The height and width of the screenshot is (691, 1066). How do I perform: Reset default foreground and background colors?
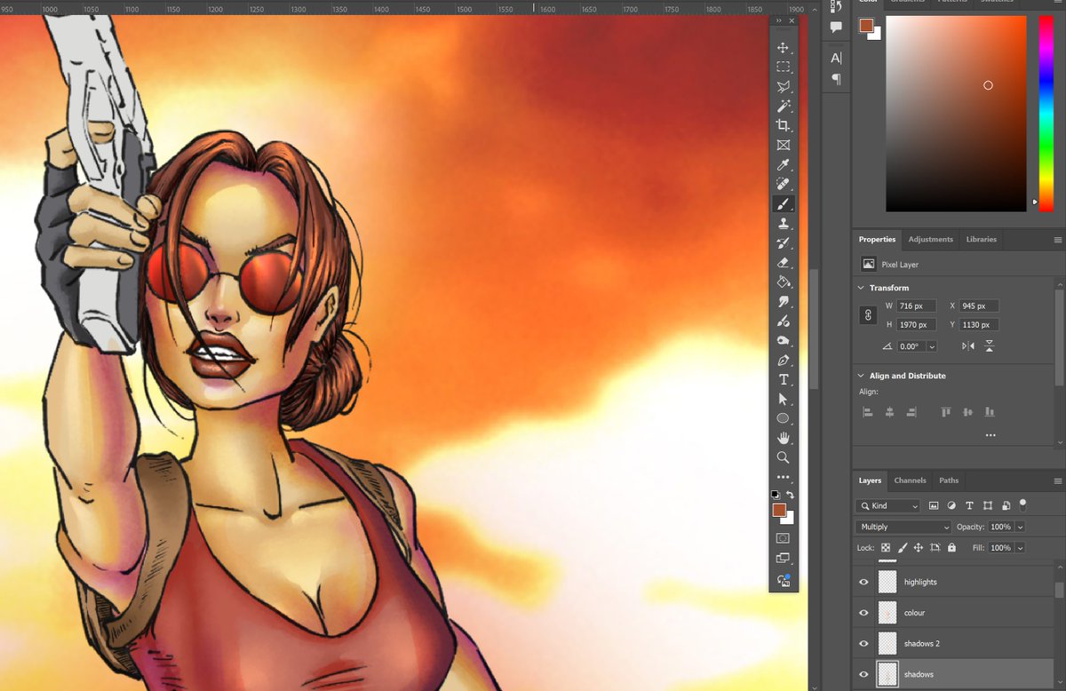pyautogui.click(x=776, y=495)
